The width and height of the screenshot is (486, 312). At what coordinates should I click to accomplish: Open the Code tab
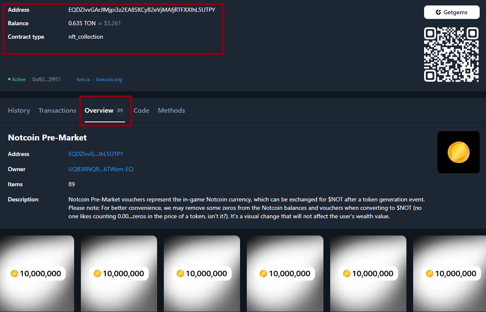coord(142,111)
